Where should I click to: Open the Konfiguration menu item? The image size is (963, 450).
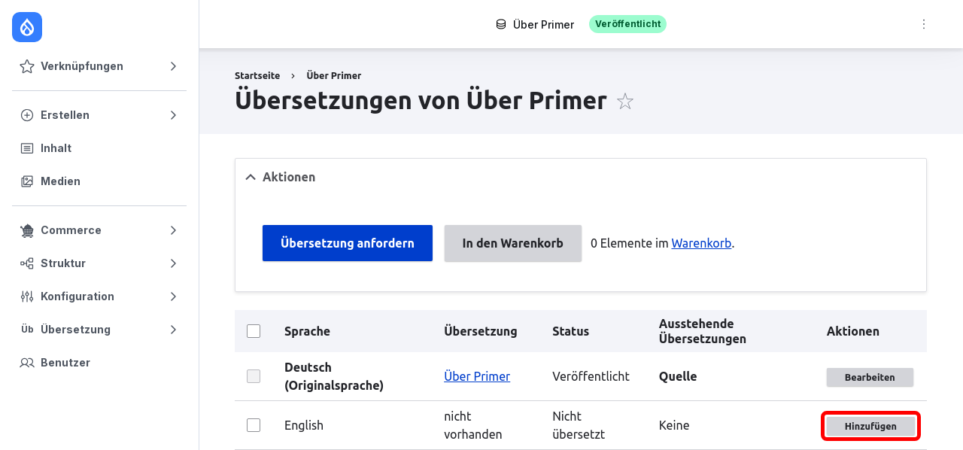click(x=99, y=296)
